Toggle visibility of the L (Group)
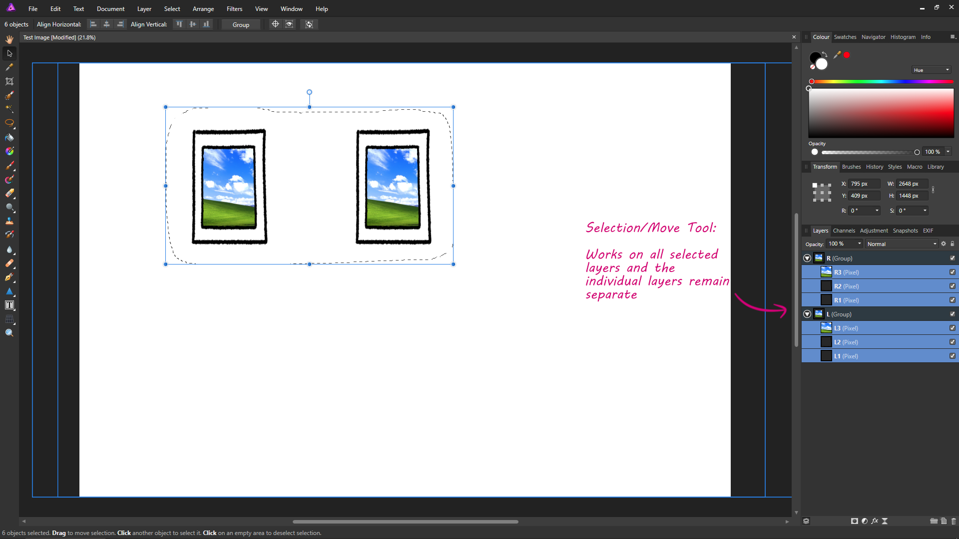Screen dimensions: 959x539 (953, 314)
